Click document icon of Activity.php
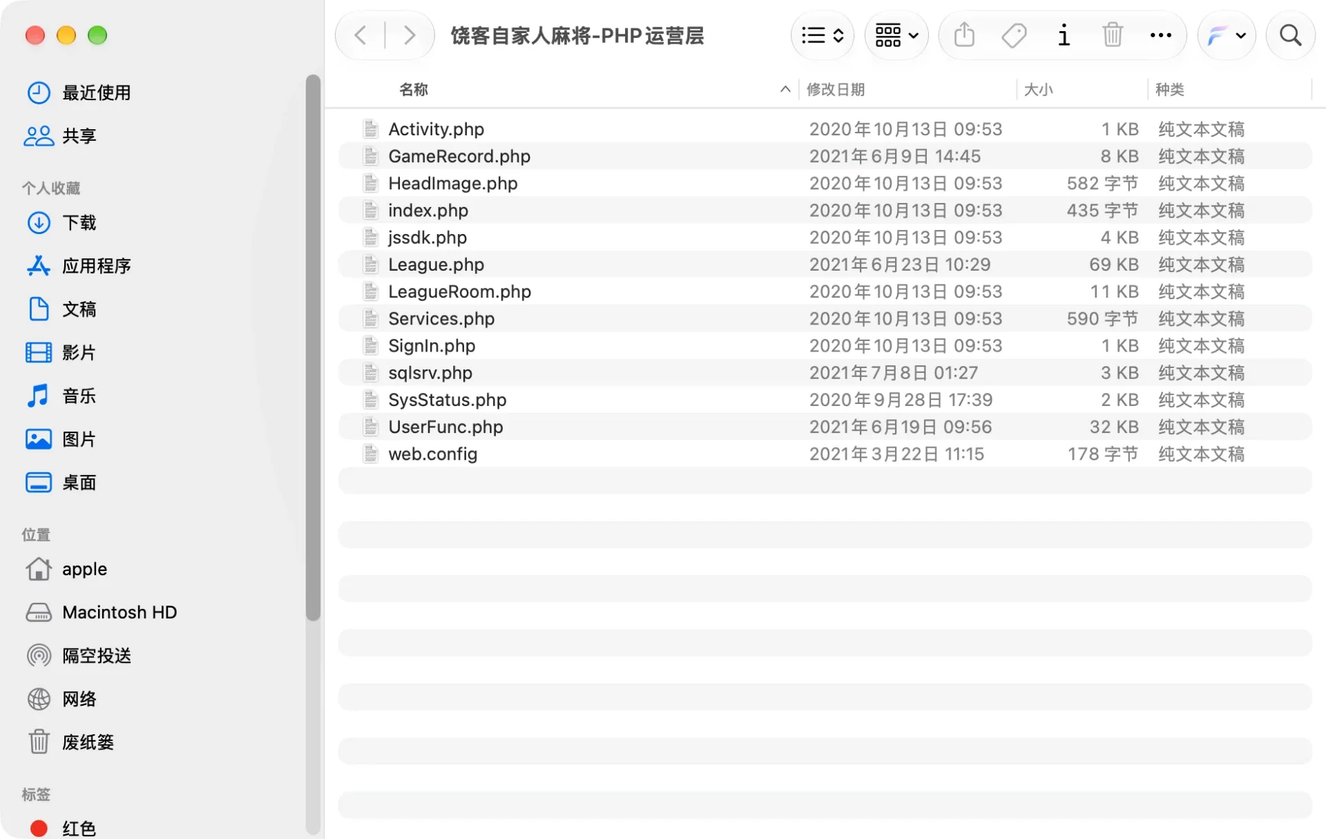 tap(371, 129)
